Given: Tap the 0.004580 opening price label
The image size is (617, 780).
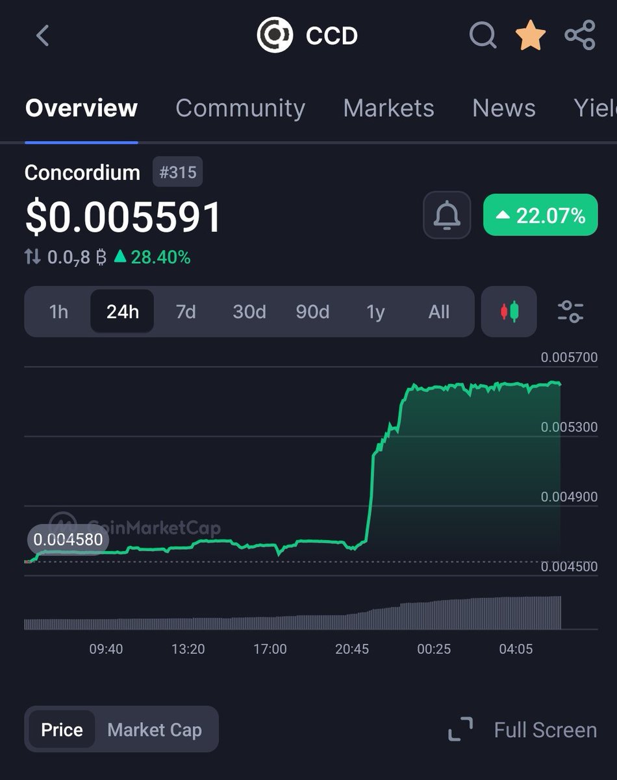Looking at the screenshot, I should tap(68, 539).
